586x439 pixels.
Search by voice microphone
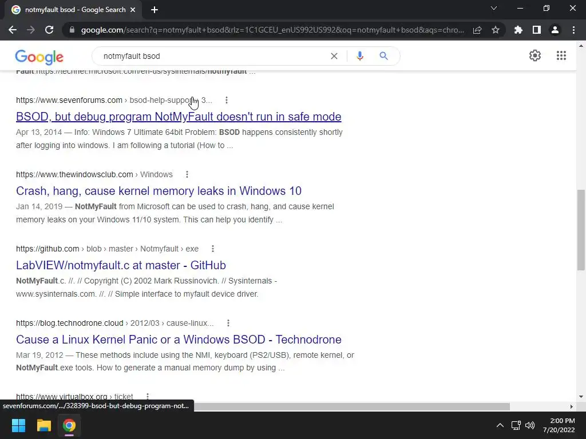[359, 56]
